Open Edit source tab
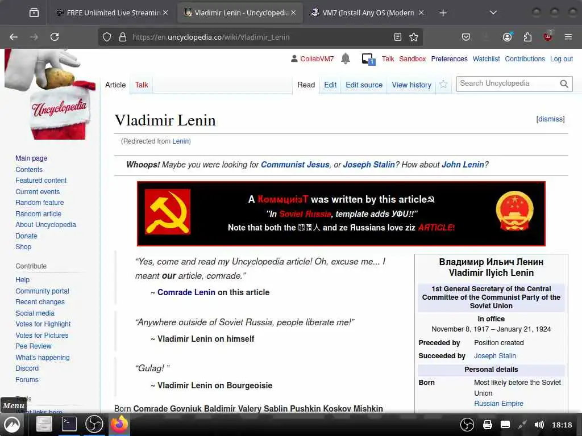The width and height of the screenshot is (582, 436). (364, 85)
